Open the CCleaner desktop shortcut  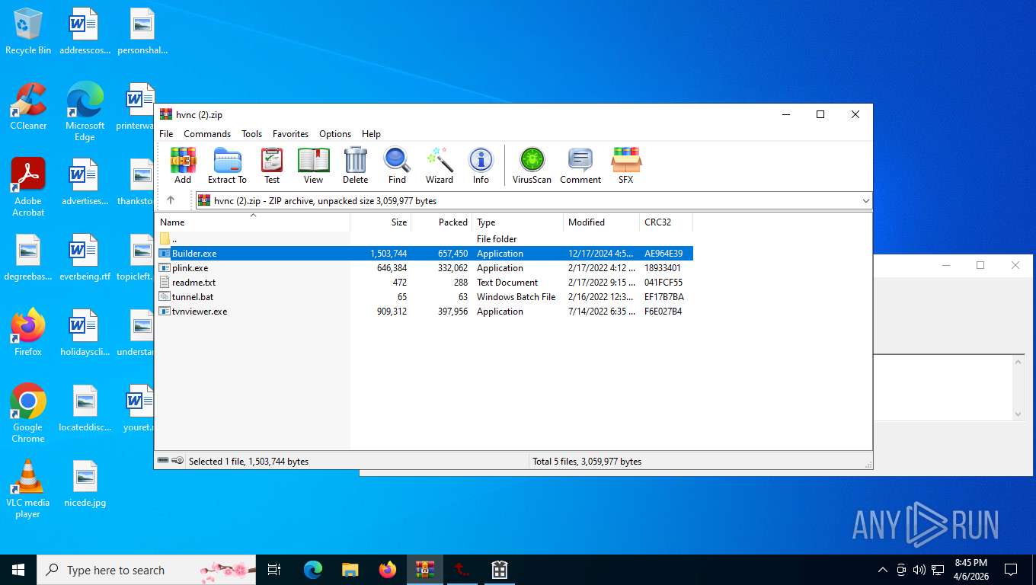click(x=28, y=107)
